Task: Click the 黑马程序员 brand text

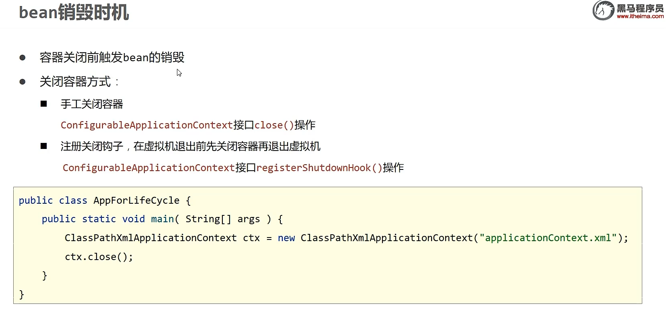Action: pyautogui.click(x=640, y=8)
